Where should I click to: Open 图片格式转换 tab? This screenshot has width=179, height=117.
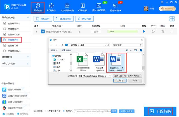click(x=99, y=8)
